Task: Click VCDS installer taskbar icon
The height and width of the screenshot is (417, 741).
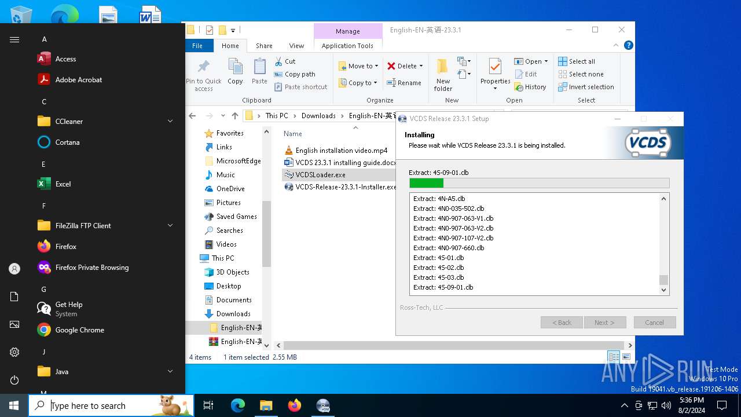Action: [323, 405]
